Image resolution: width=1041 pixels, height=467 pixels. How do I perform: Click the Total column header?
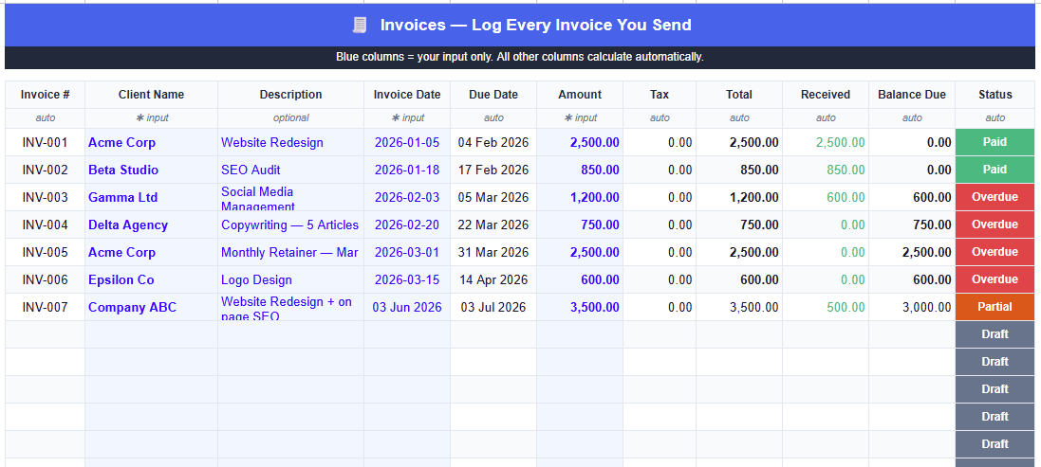coord(739,95)
